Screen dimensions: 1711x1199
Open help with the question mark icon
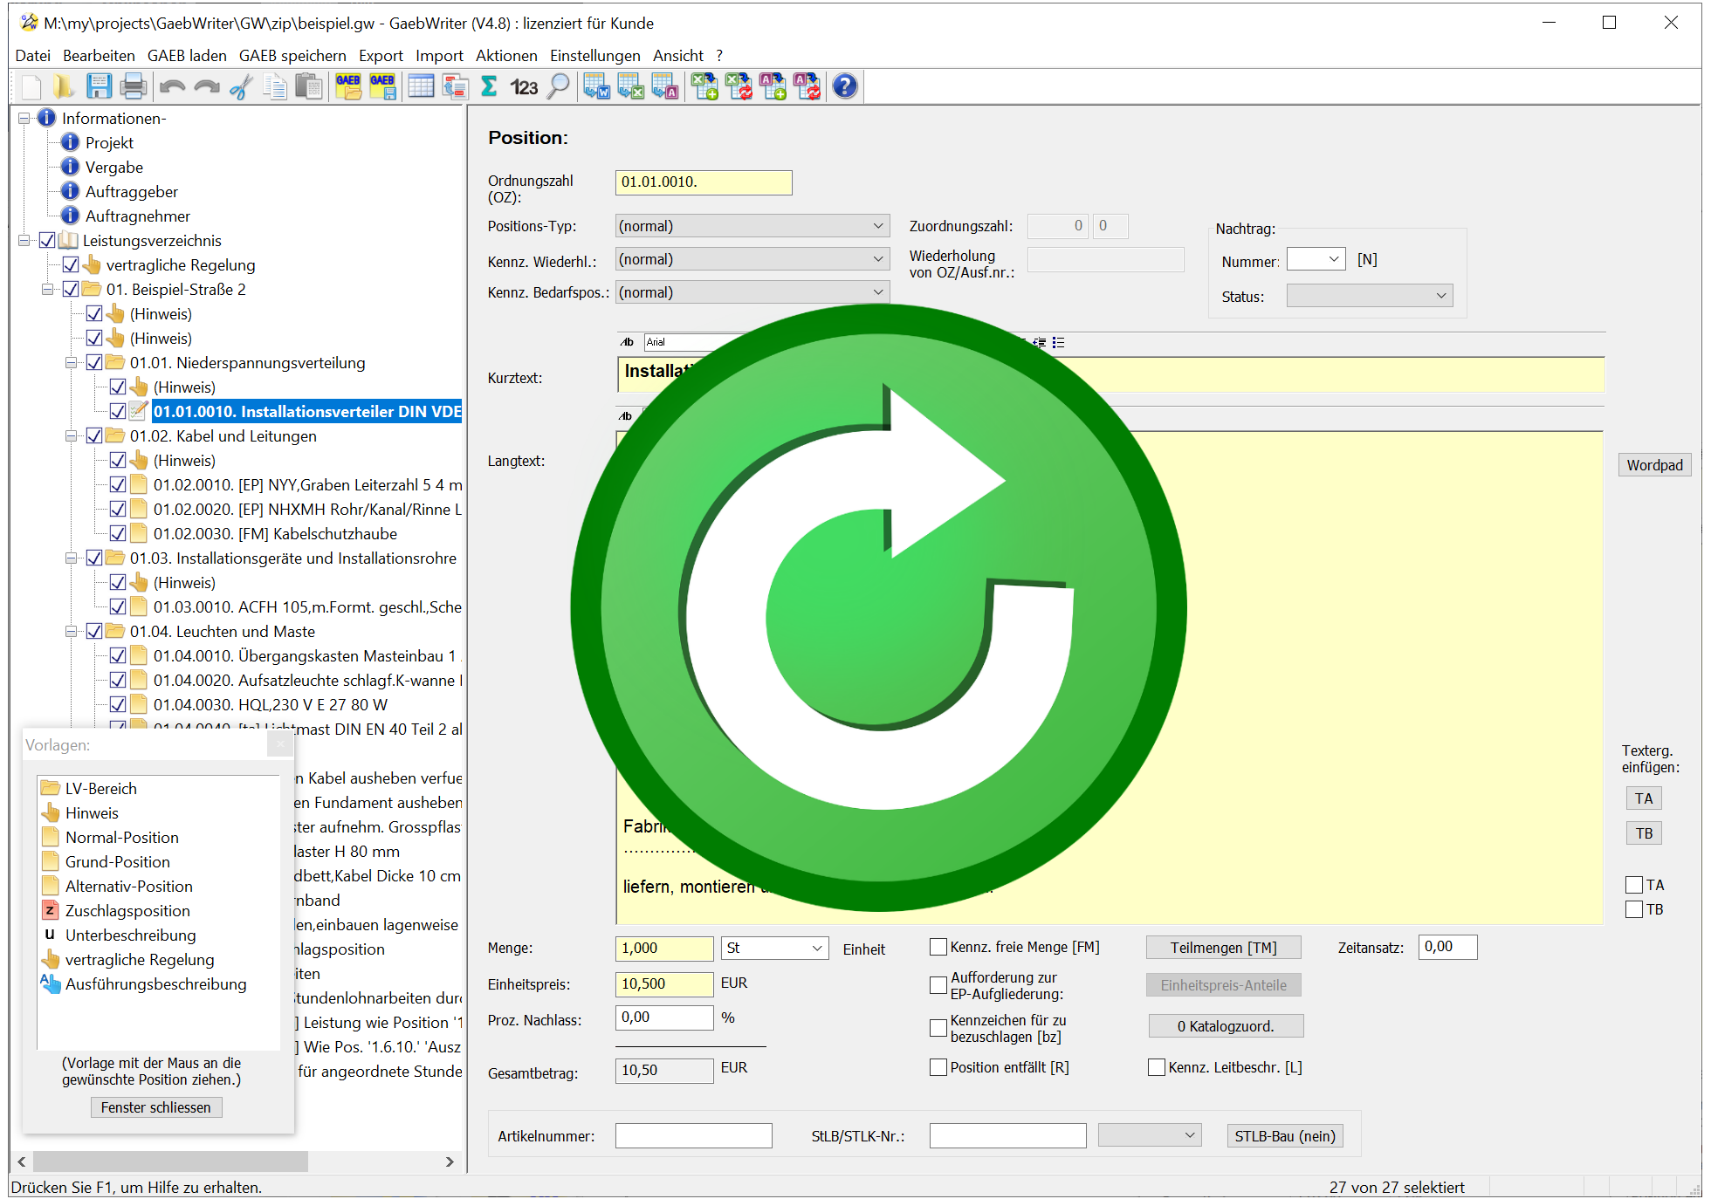click(x=845, y=86)
